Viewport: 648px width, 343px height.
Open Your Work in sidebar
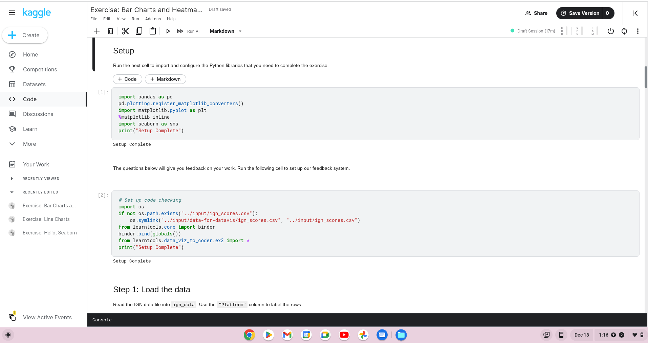(43, 164)
